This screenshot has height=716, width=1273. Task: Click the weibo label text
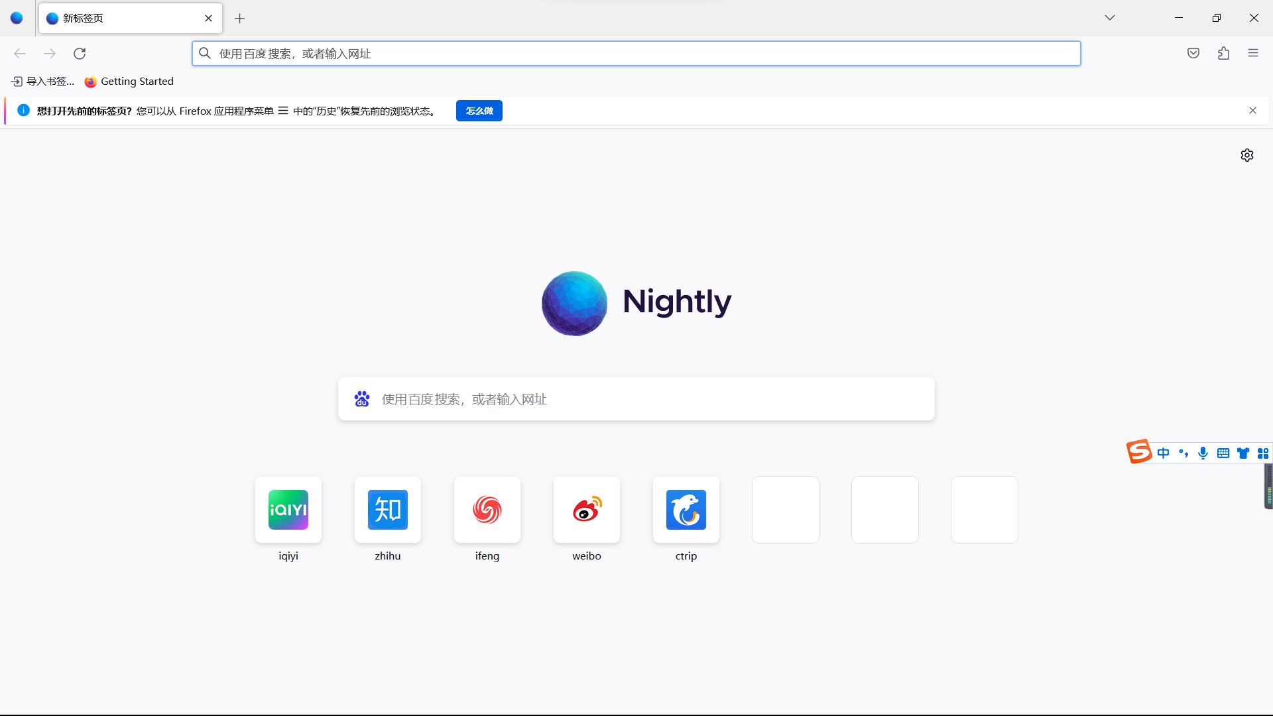click(x=587, y=556)
